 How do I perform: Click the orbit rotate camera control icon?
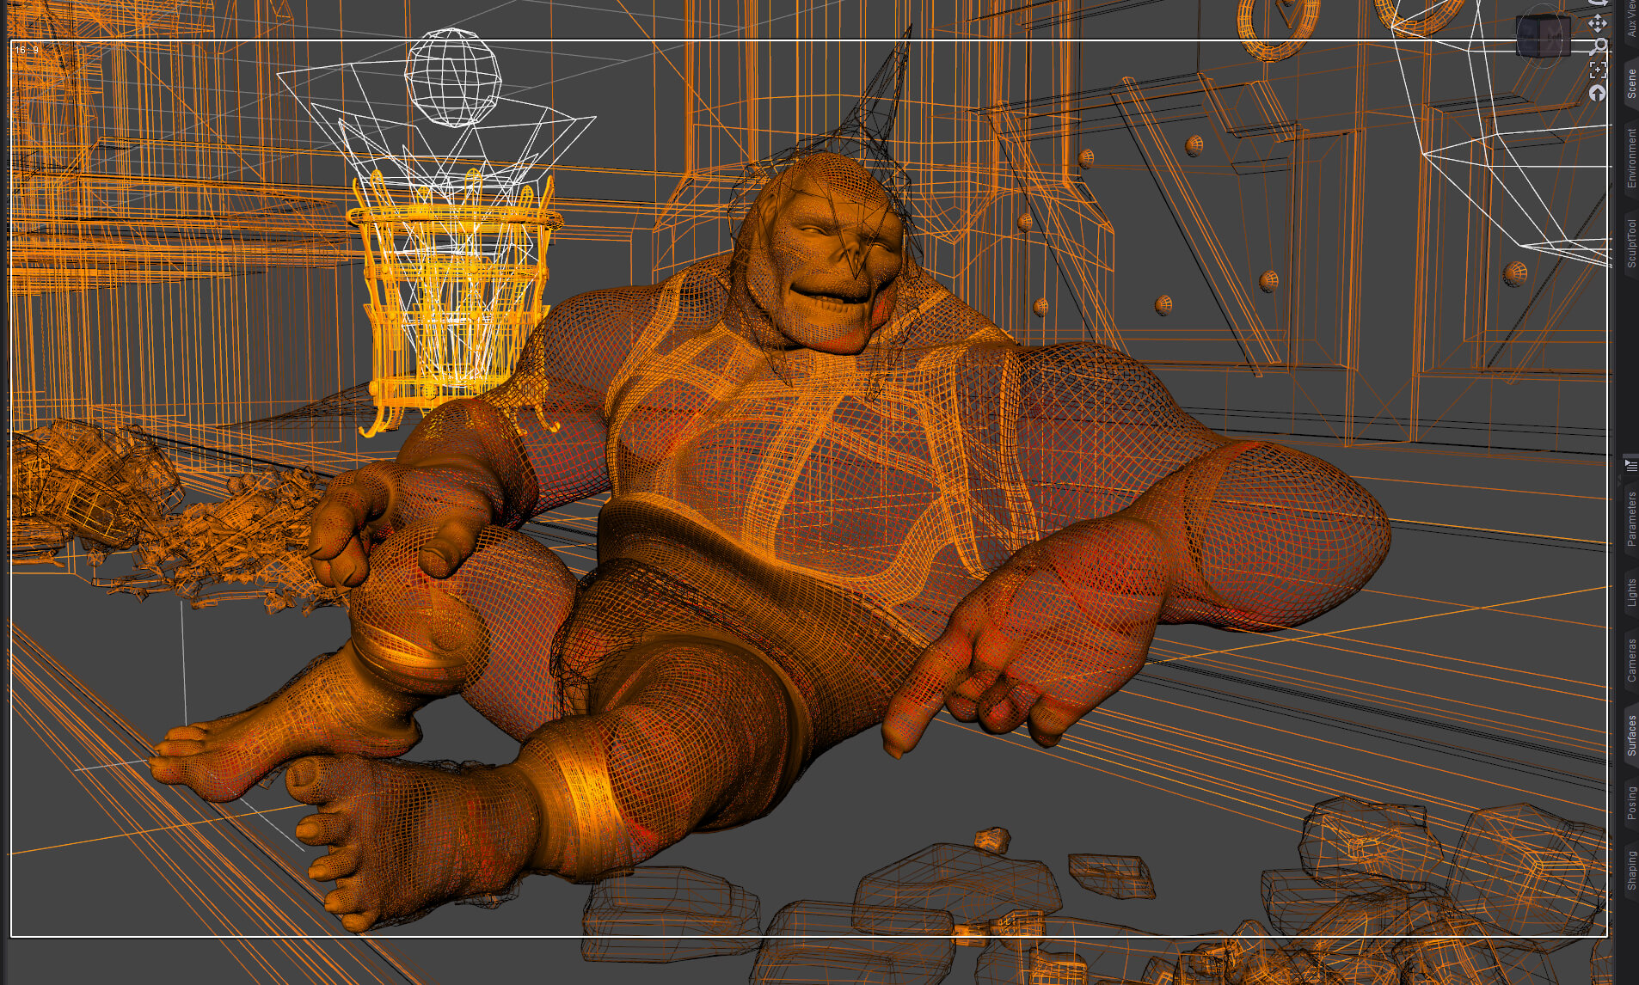tap(1599, 3)
